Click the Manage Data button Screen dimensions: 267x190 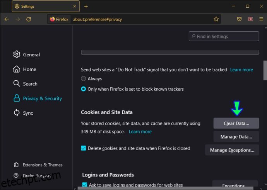pyautogui.click(x=236, y=137)
